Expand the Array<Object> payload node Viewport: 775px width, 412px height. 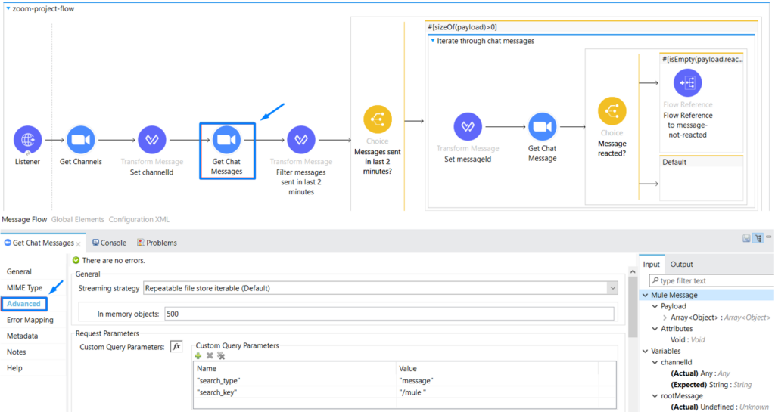[665, 318]
